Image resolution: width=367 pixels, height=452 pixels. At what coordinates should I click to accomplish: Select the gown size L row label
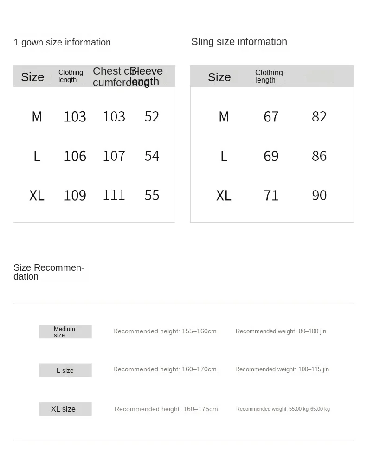pos(37,156)
